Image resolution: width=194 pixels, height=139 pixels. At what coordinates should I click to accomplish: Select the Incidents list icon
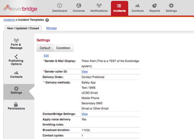[x=119, y=6]
